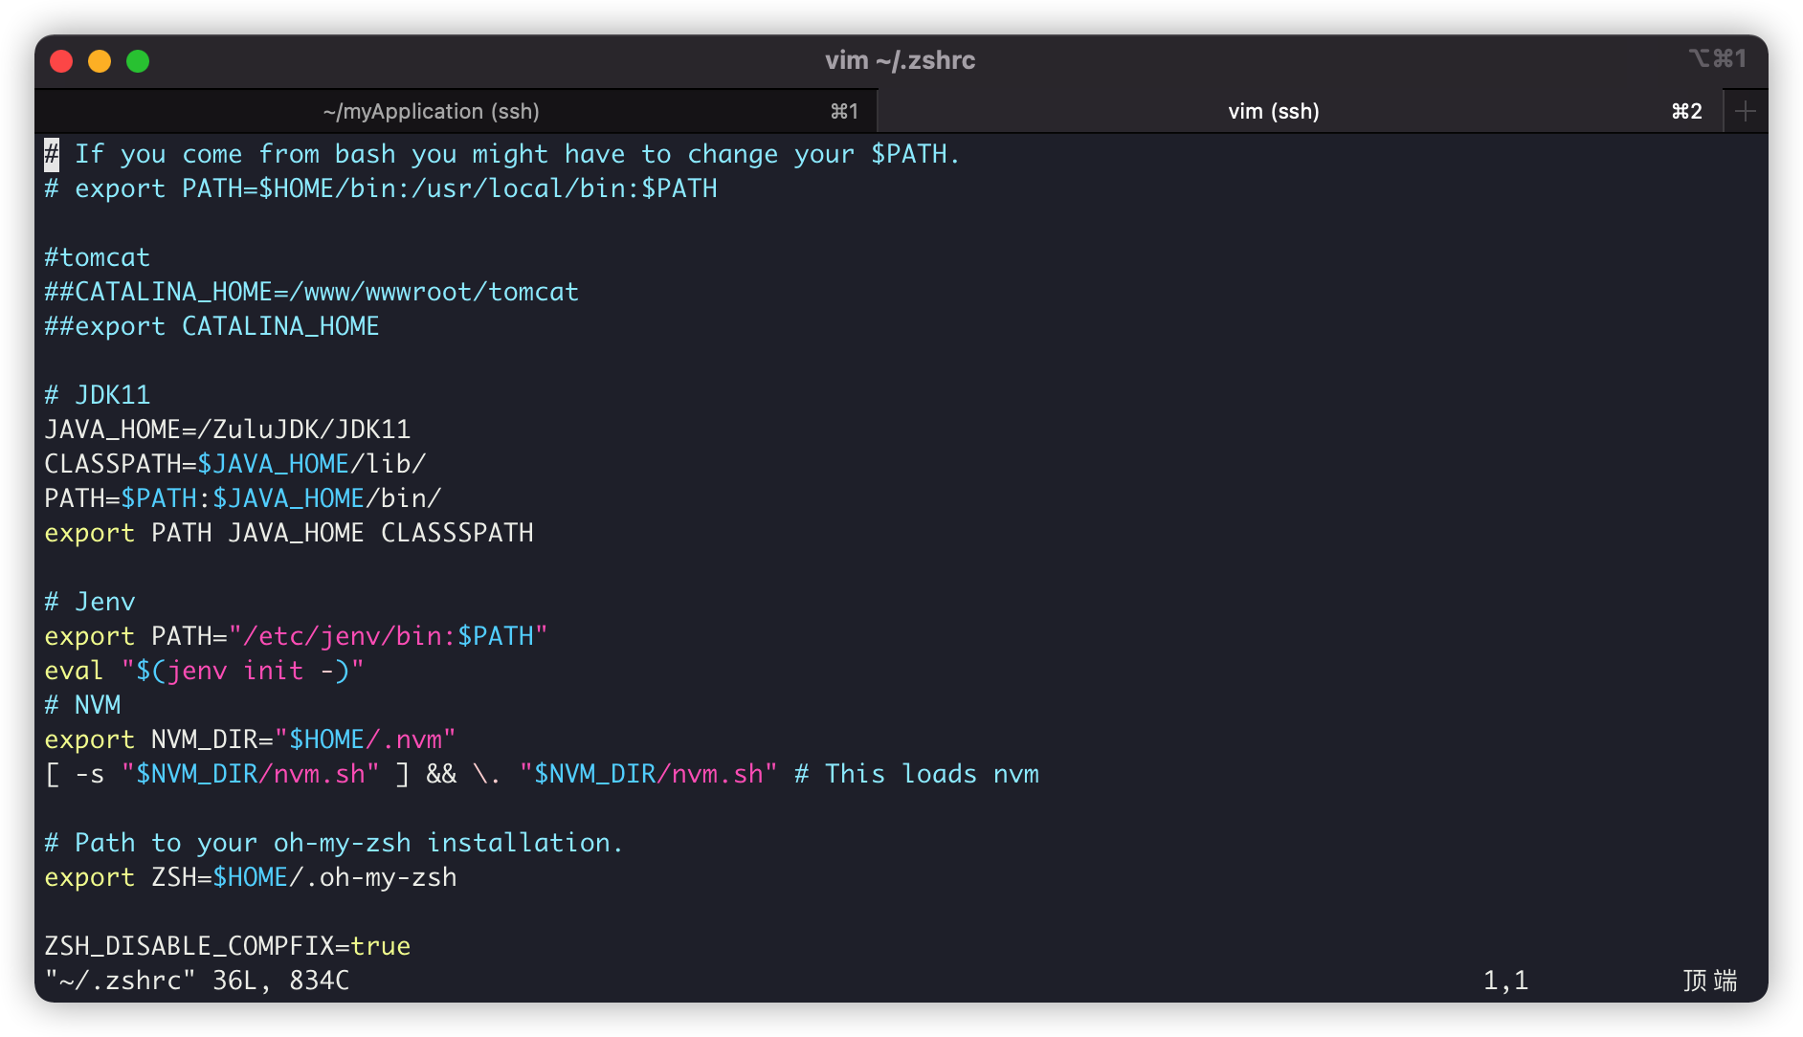Open a new tab with the plus button
The height and width of the screenshot is (1037, 1803).
coord(1746,111)
